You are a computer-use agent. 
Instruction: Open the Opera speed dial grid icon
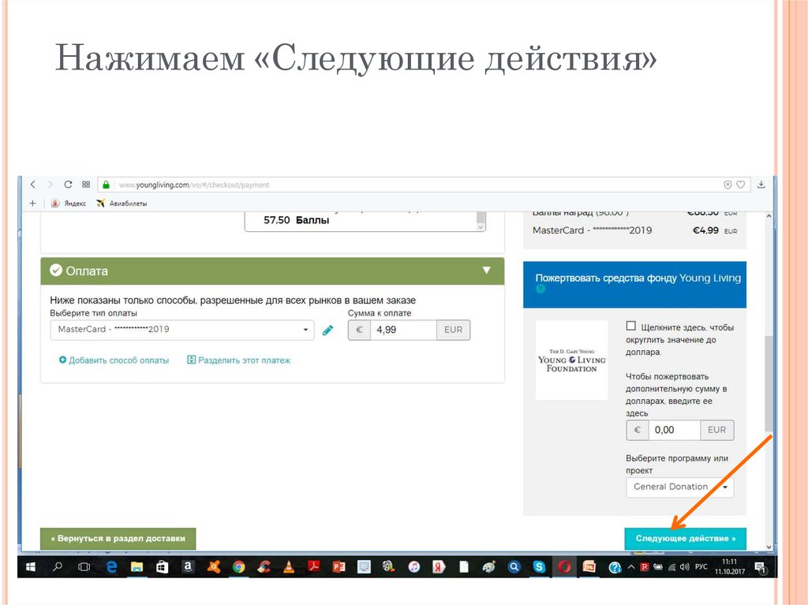click(x=86, y=185)
